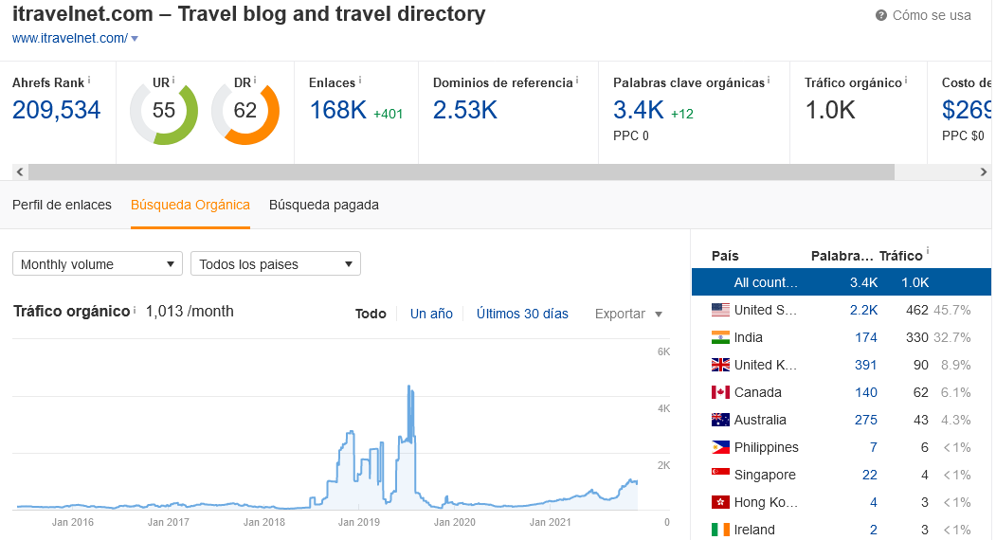
Task: Click the UR 55 gauge
Action: coord(164,111)
